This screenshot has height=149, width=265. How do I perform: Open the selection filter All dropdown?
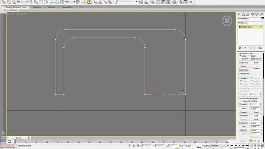coord(23,2)
